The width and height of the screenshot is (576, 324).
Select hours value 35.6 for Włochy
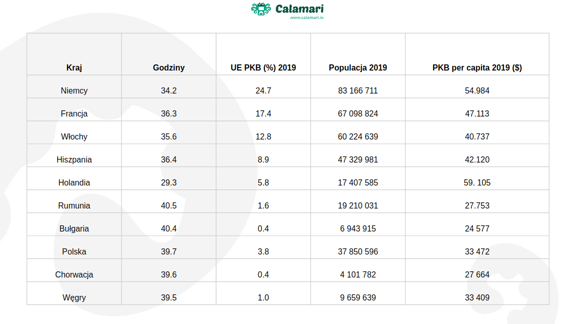[x=169, y=137]
